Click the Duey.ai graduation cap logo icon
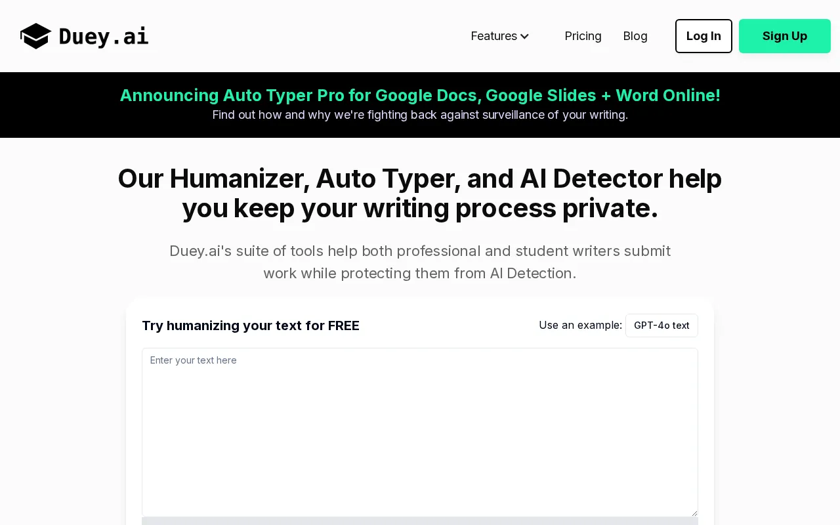840x525 pixels. (35, 36)
